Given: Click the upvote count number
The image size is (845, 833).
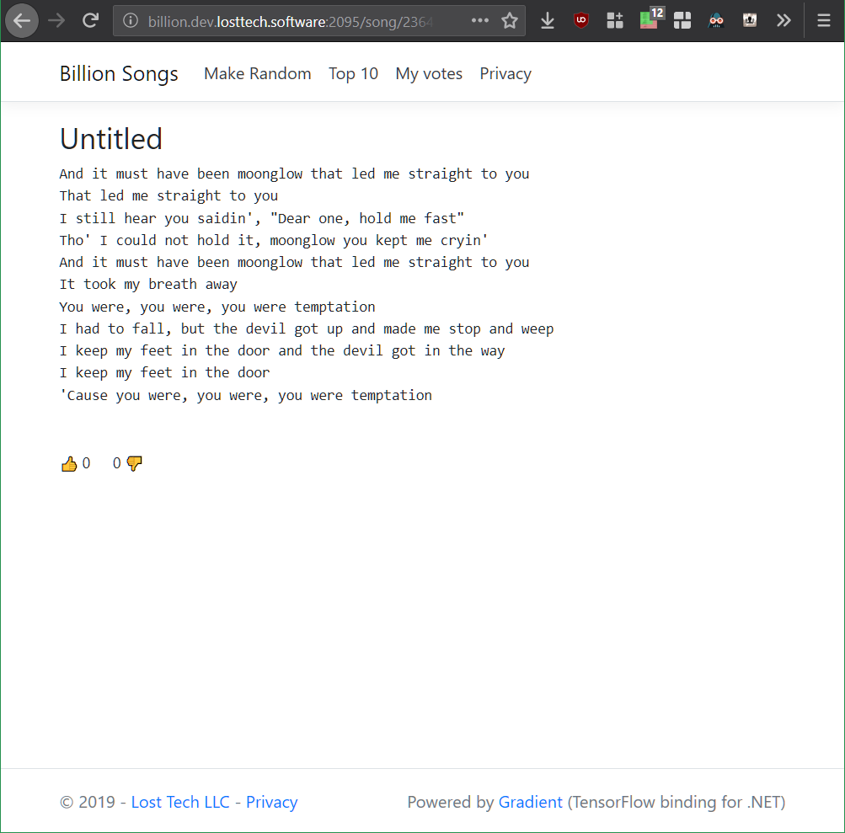Looking at the screenshot, I should (86, 463).
